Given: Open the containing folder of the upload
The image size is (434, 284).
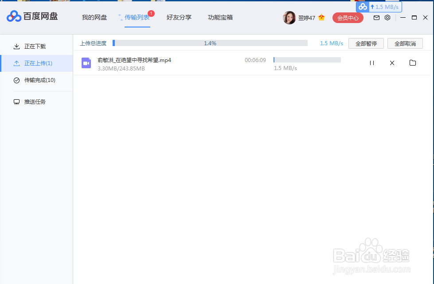Looking at the screenshot, I should click(x=413, y=63).
